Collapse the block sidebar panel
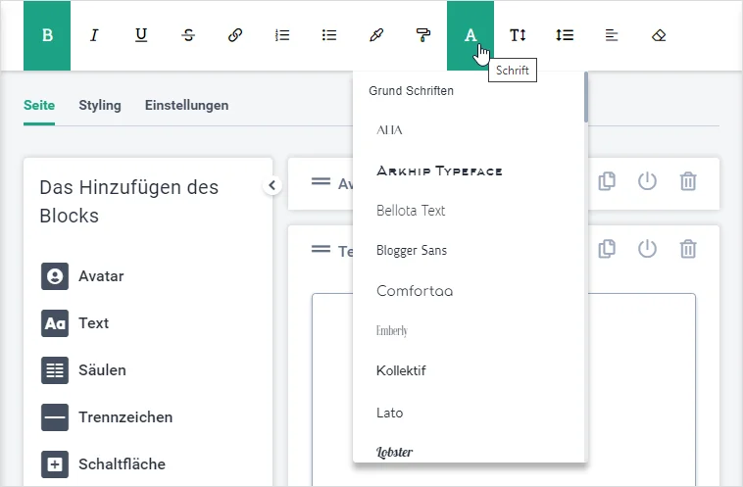The width and height of the screenshot is (743, 487). pos(272,185)
